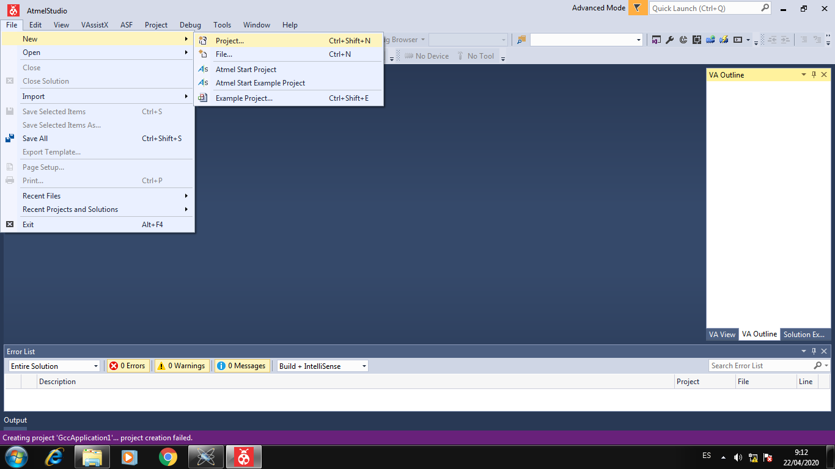The image size is (835, 469).
Task: Open the empty toolbar combo box dropdown
Action: [x=639, y=40]
